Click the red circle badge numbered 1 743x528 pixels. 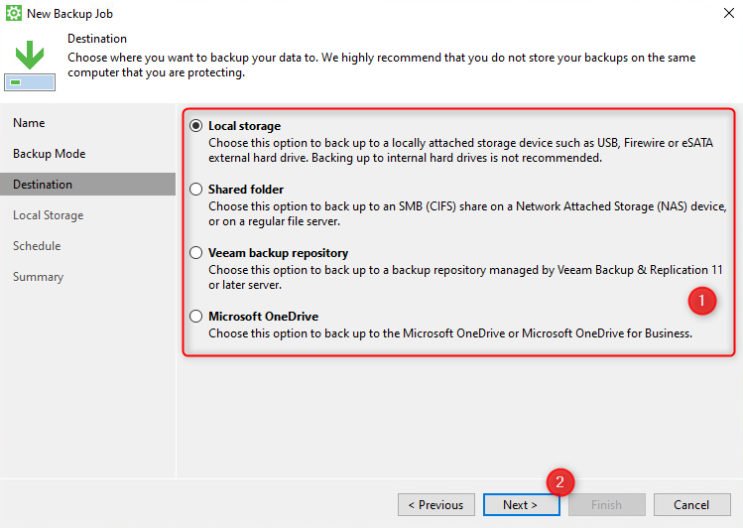pos(701,300)
